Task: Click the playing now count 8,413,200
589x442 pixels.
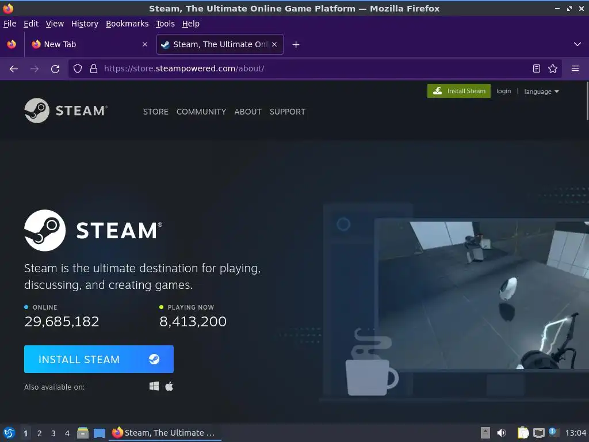Action: (193, 321)
